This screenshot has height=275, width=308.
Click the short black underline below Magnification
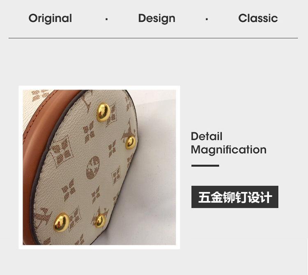tap(205, 166)
